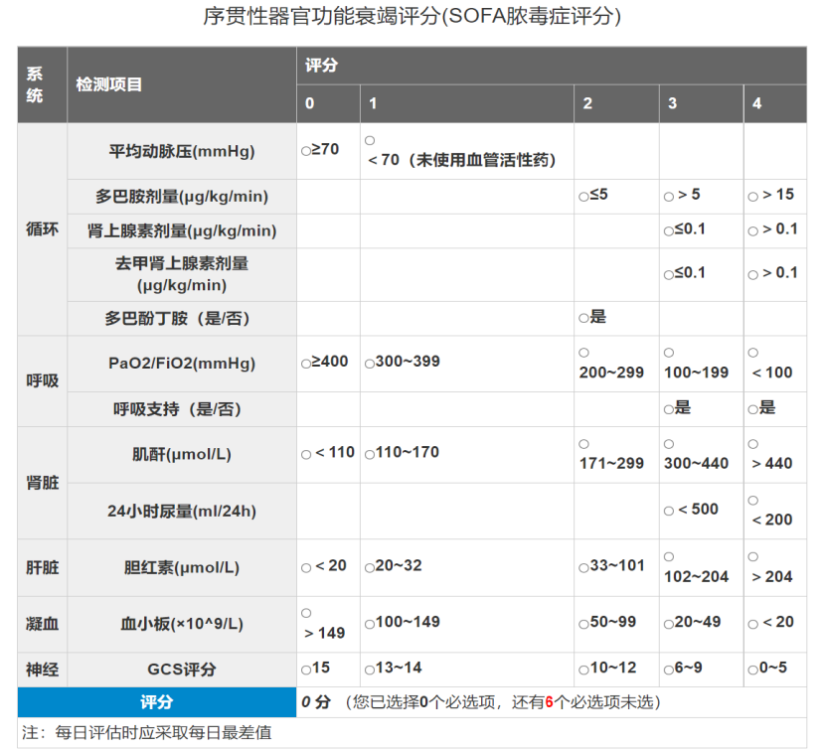Mark 多巴酚丁胺 as 是
The width and height of the screenshot is (824, 749).
point(583,318)
